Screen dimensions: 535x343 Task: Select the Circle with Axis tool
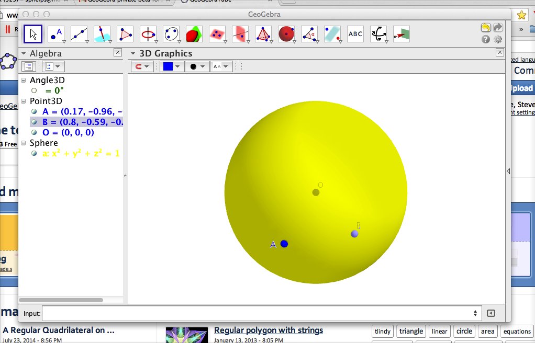[x=149, y=34]
